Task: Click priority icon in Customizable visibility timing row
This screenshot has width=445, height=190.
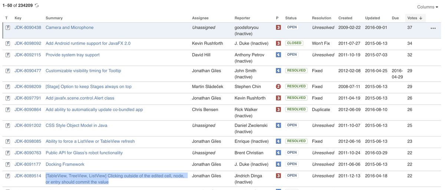Action: (x=278, y=71)
